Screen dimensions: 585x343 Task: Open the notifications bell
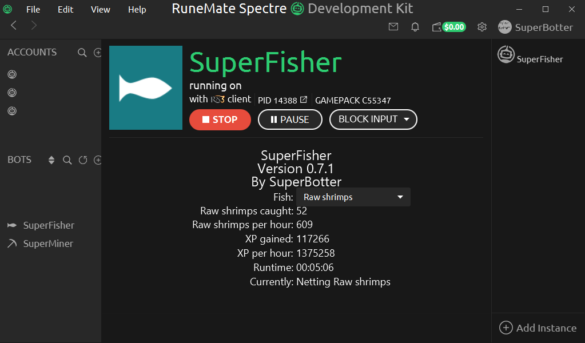(x=415, y=27)
